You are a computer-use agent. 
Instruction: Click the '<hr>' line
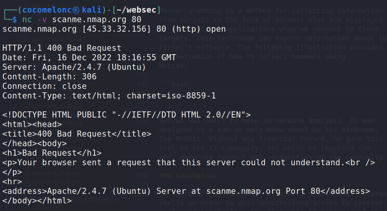coord(12,182)
